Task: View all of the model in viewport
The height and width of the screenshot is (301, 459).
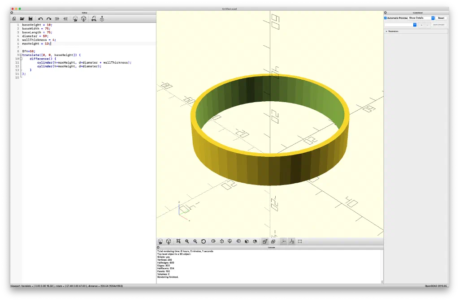Action: pyautogui.click(x=178, y=241)
